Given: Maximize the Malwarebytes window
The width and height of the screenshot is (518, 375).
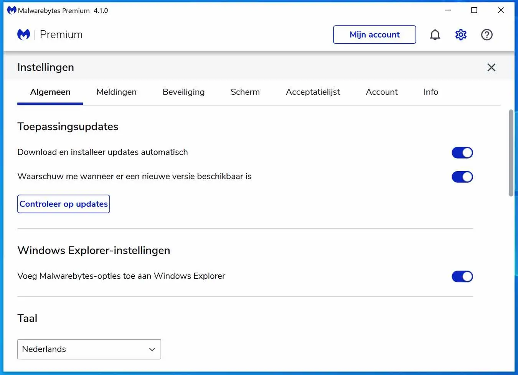Looking at the screenshot, I should [x=474, y=10].
